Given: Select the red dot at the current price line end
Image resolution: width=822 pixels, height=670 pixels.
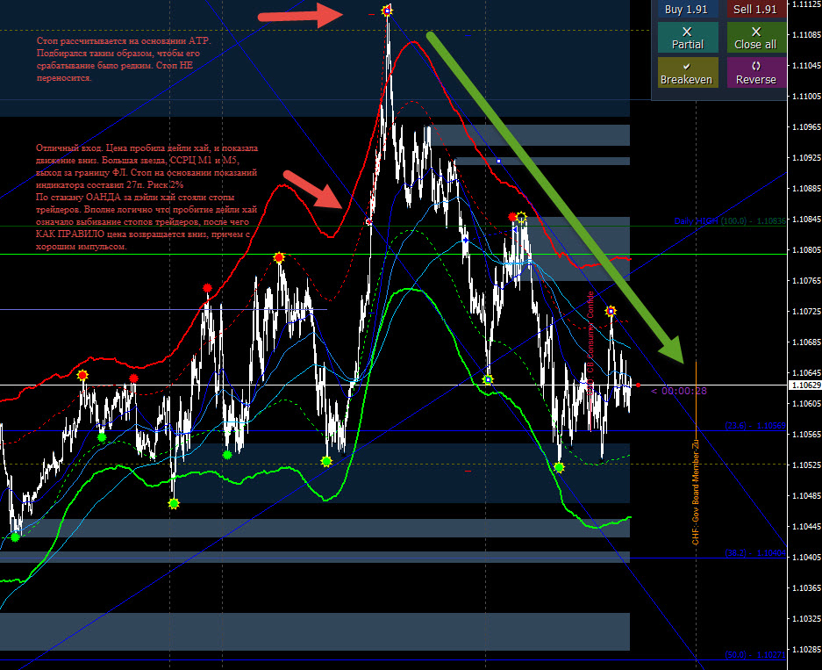Looking at the screenshot, I should pos(638,385).
